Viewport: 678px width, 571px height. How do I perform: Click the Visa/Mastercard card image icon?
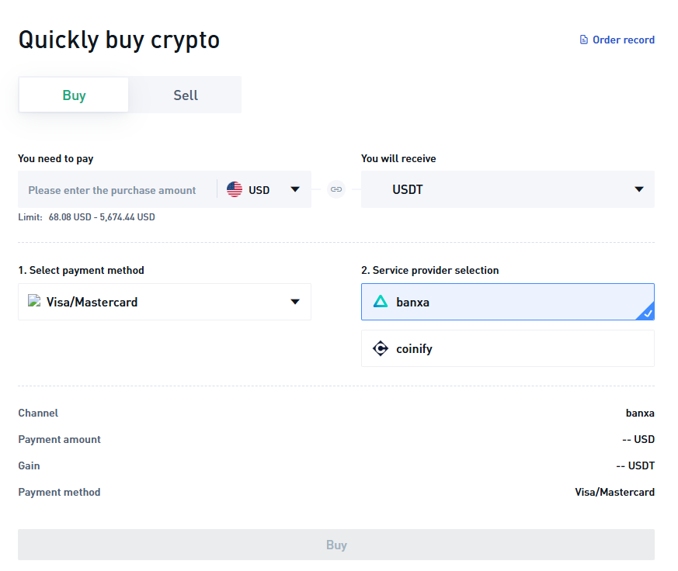33,302
